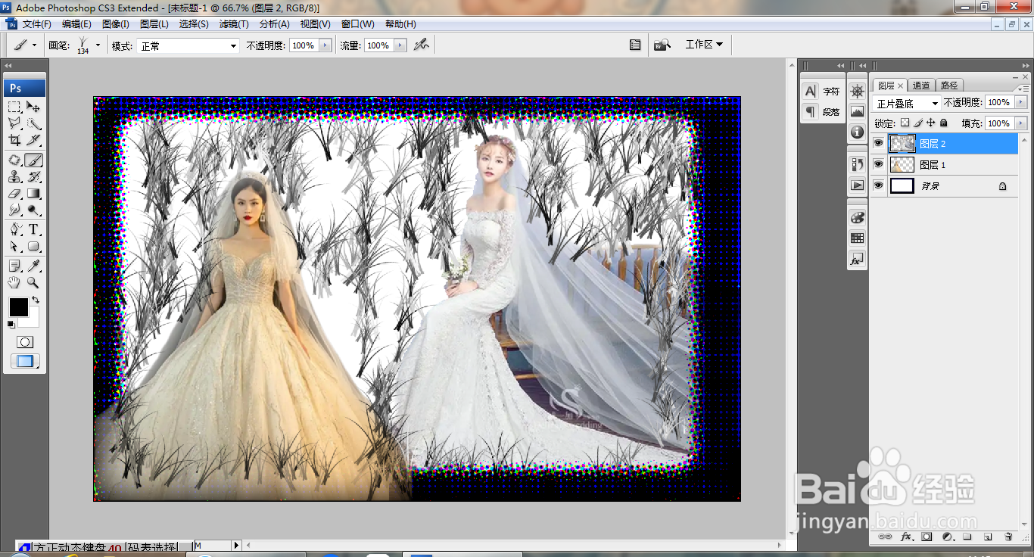The image size is (1034, 557).
Task: Hide the 背景 layer eye icon
Action: pyautogui.click(x=878, y=185)
